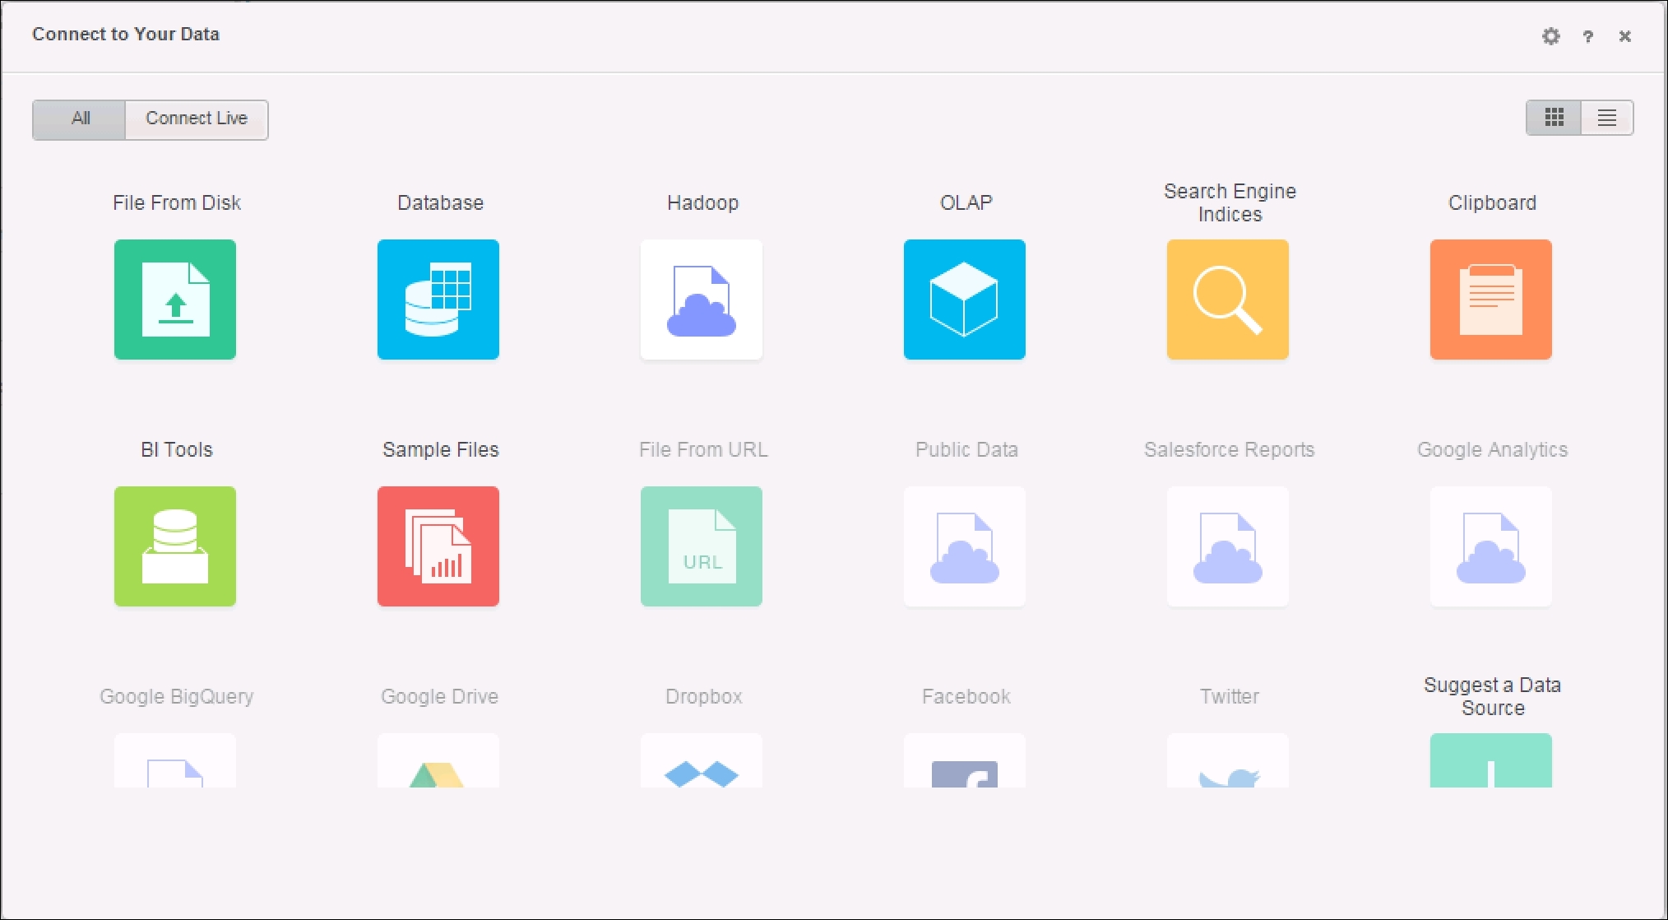The image size is (1668, 920).
Task: Close the Connect to Your Data dialog
Action: tap(1625, 36)
